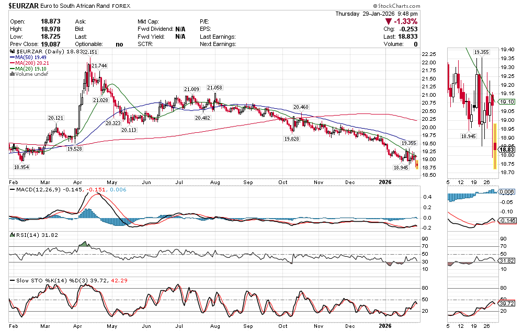The image size is (523, 331).
Task: Select the green MA(20) legend line marker
Action: click(x=12, y=69)
